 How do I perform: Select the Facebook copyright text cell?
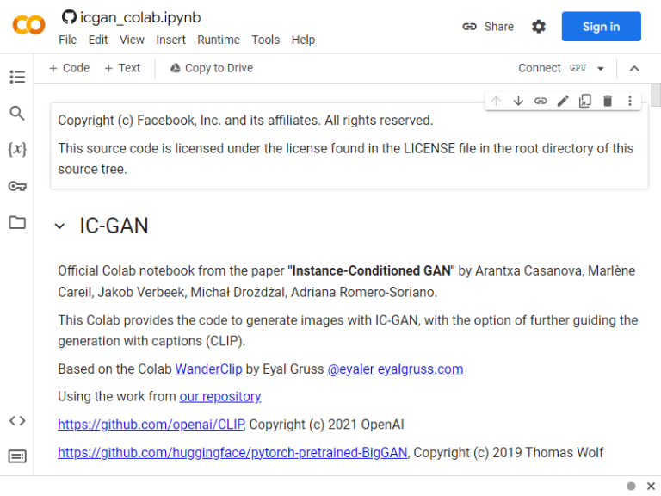349,145
